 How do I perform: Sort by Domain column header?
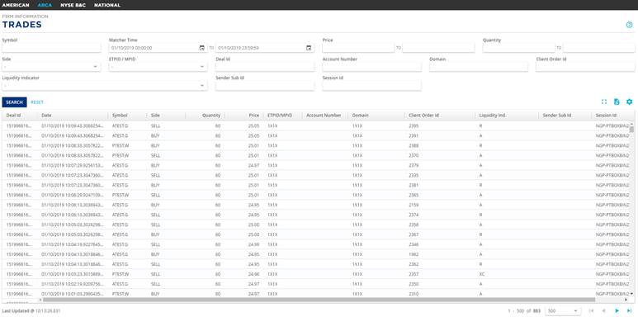coord(361,116)
